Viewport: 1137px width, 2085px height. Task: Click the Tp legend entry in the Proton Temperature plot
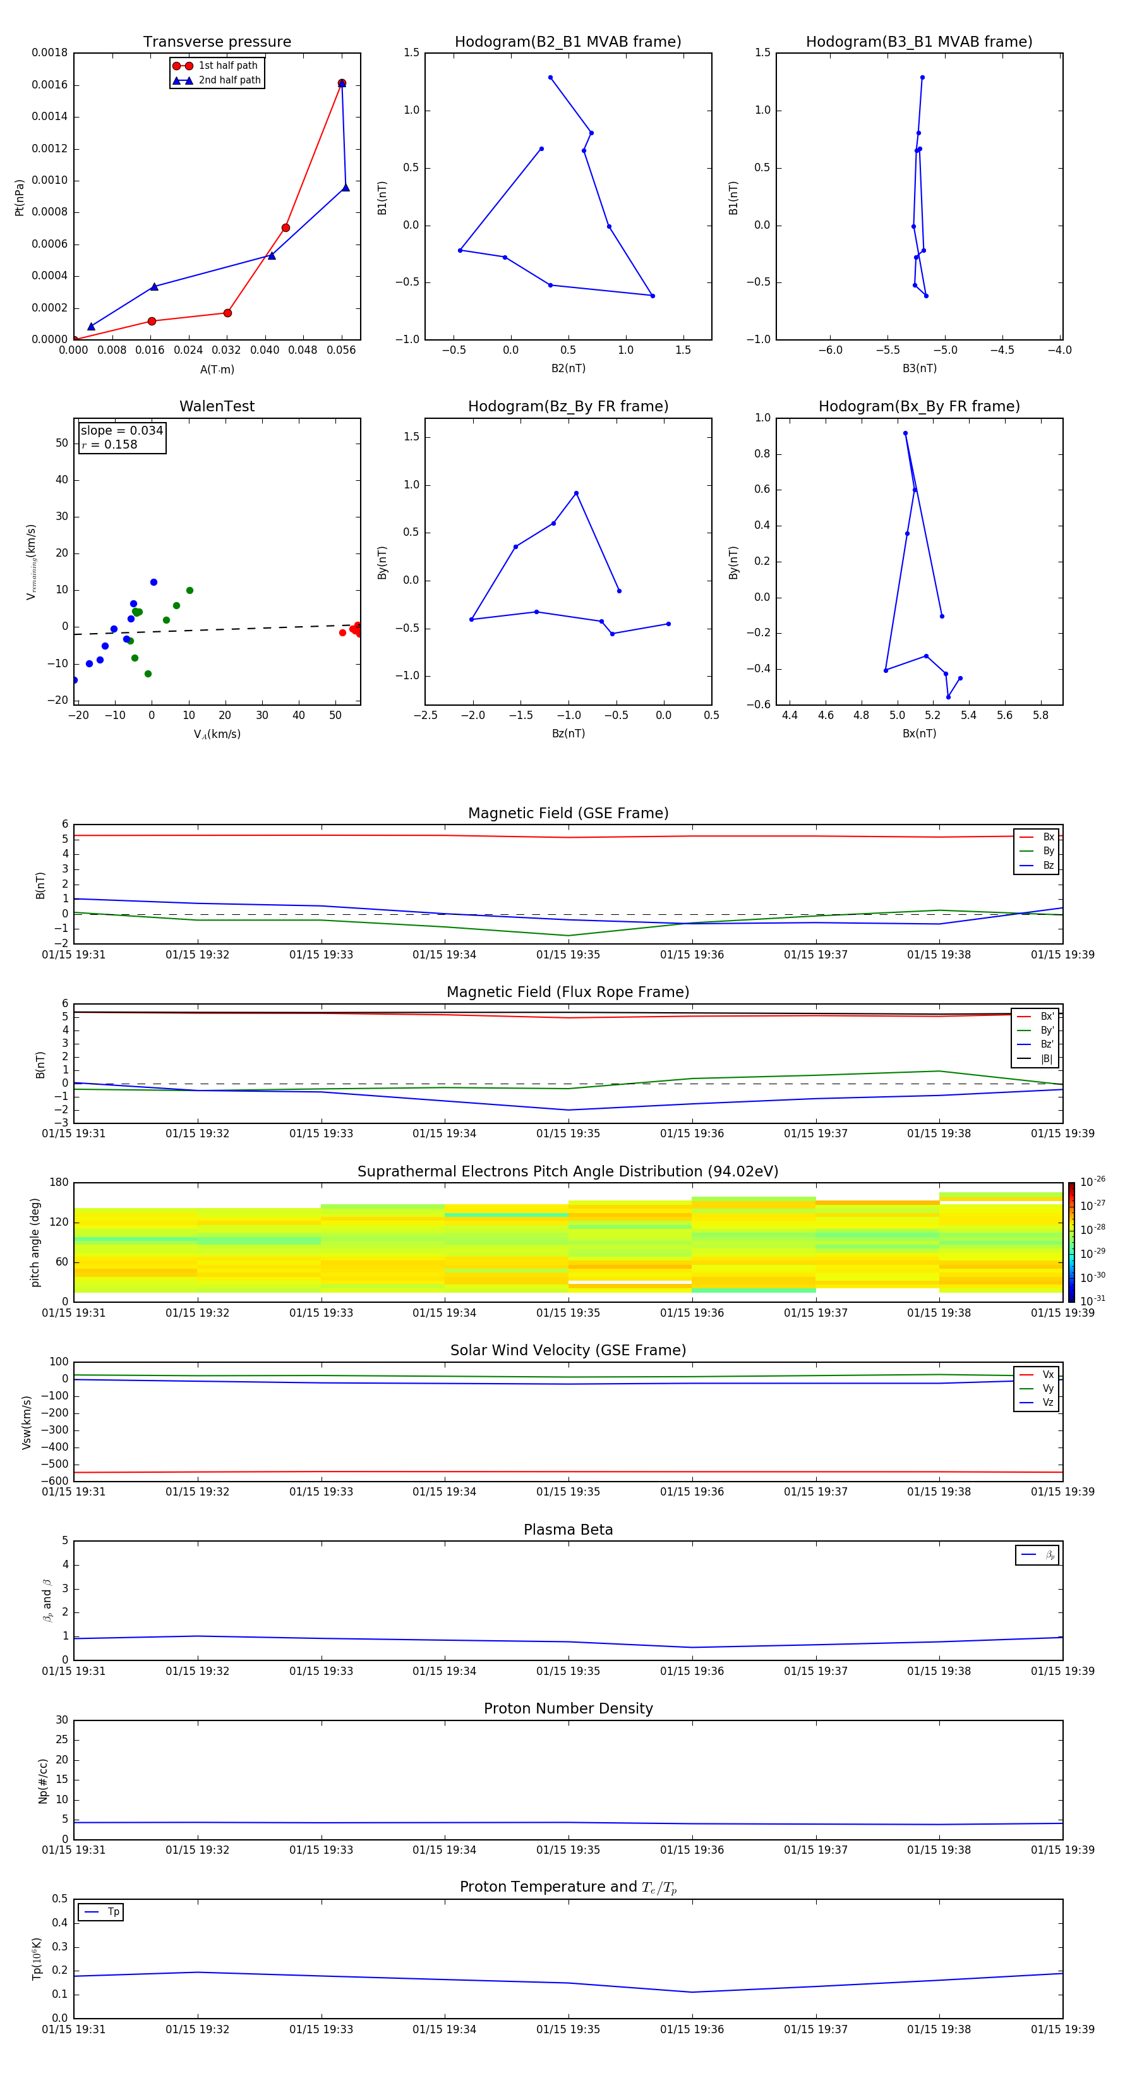coord(101,1912)
